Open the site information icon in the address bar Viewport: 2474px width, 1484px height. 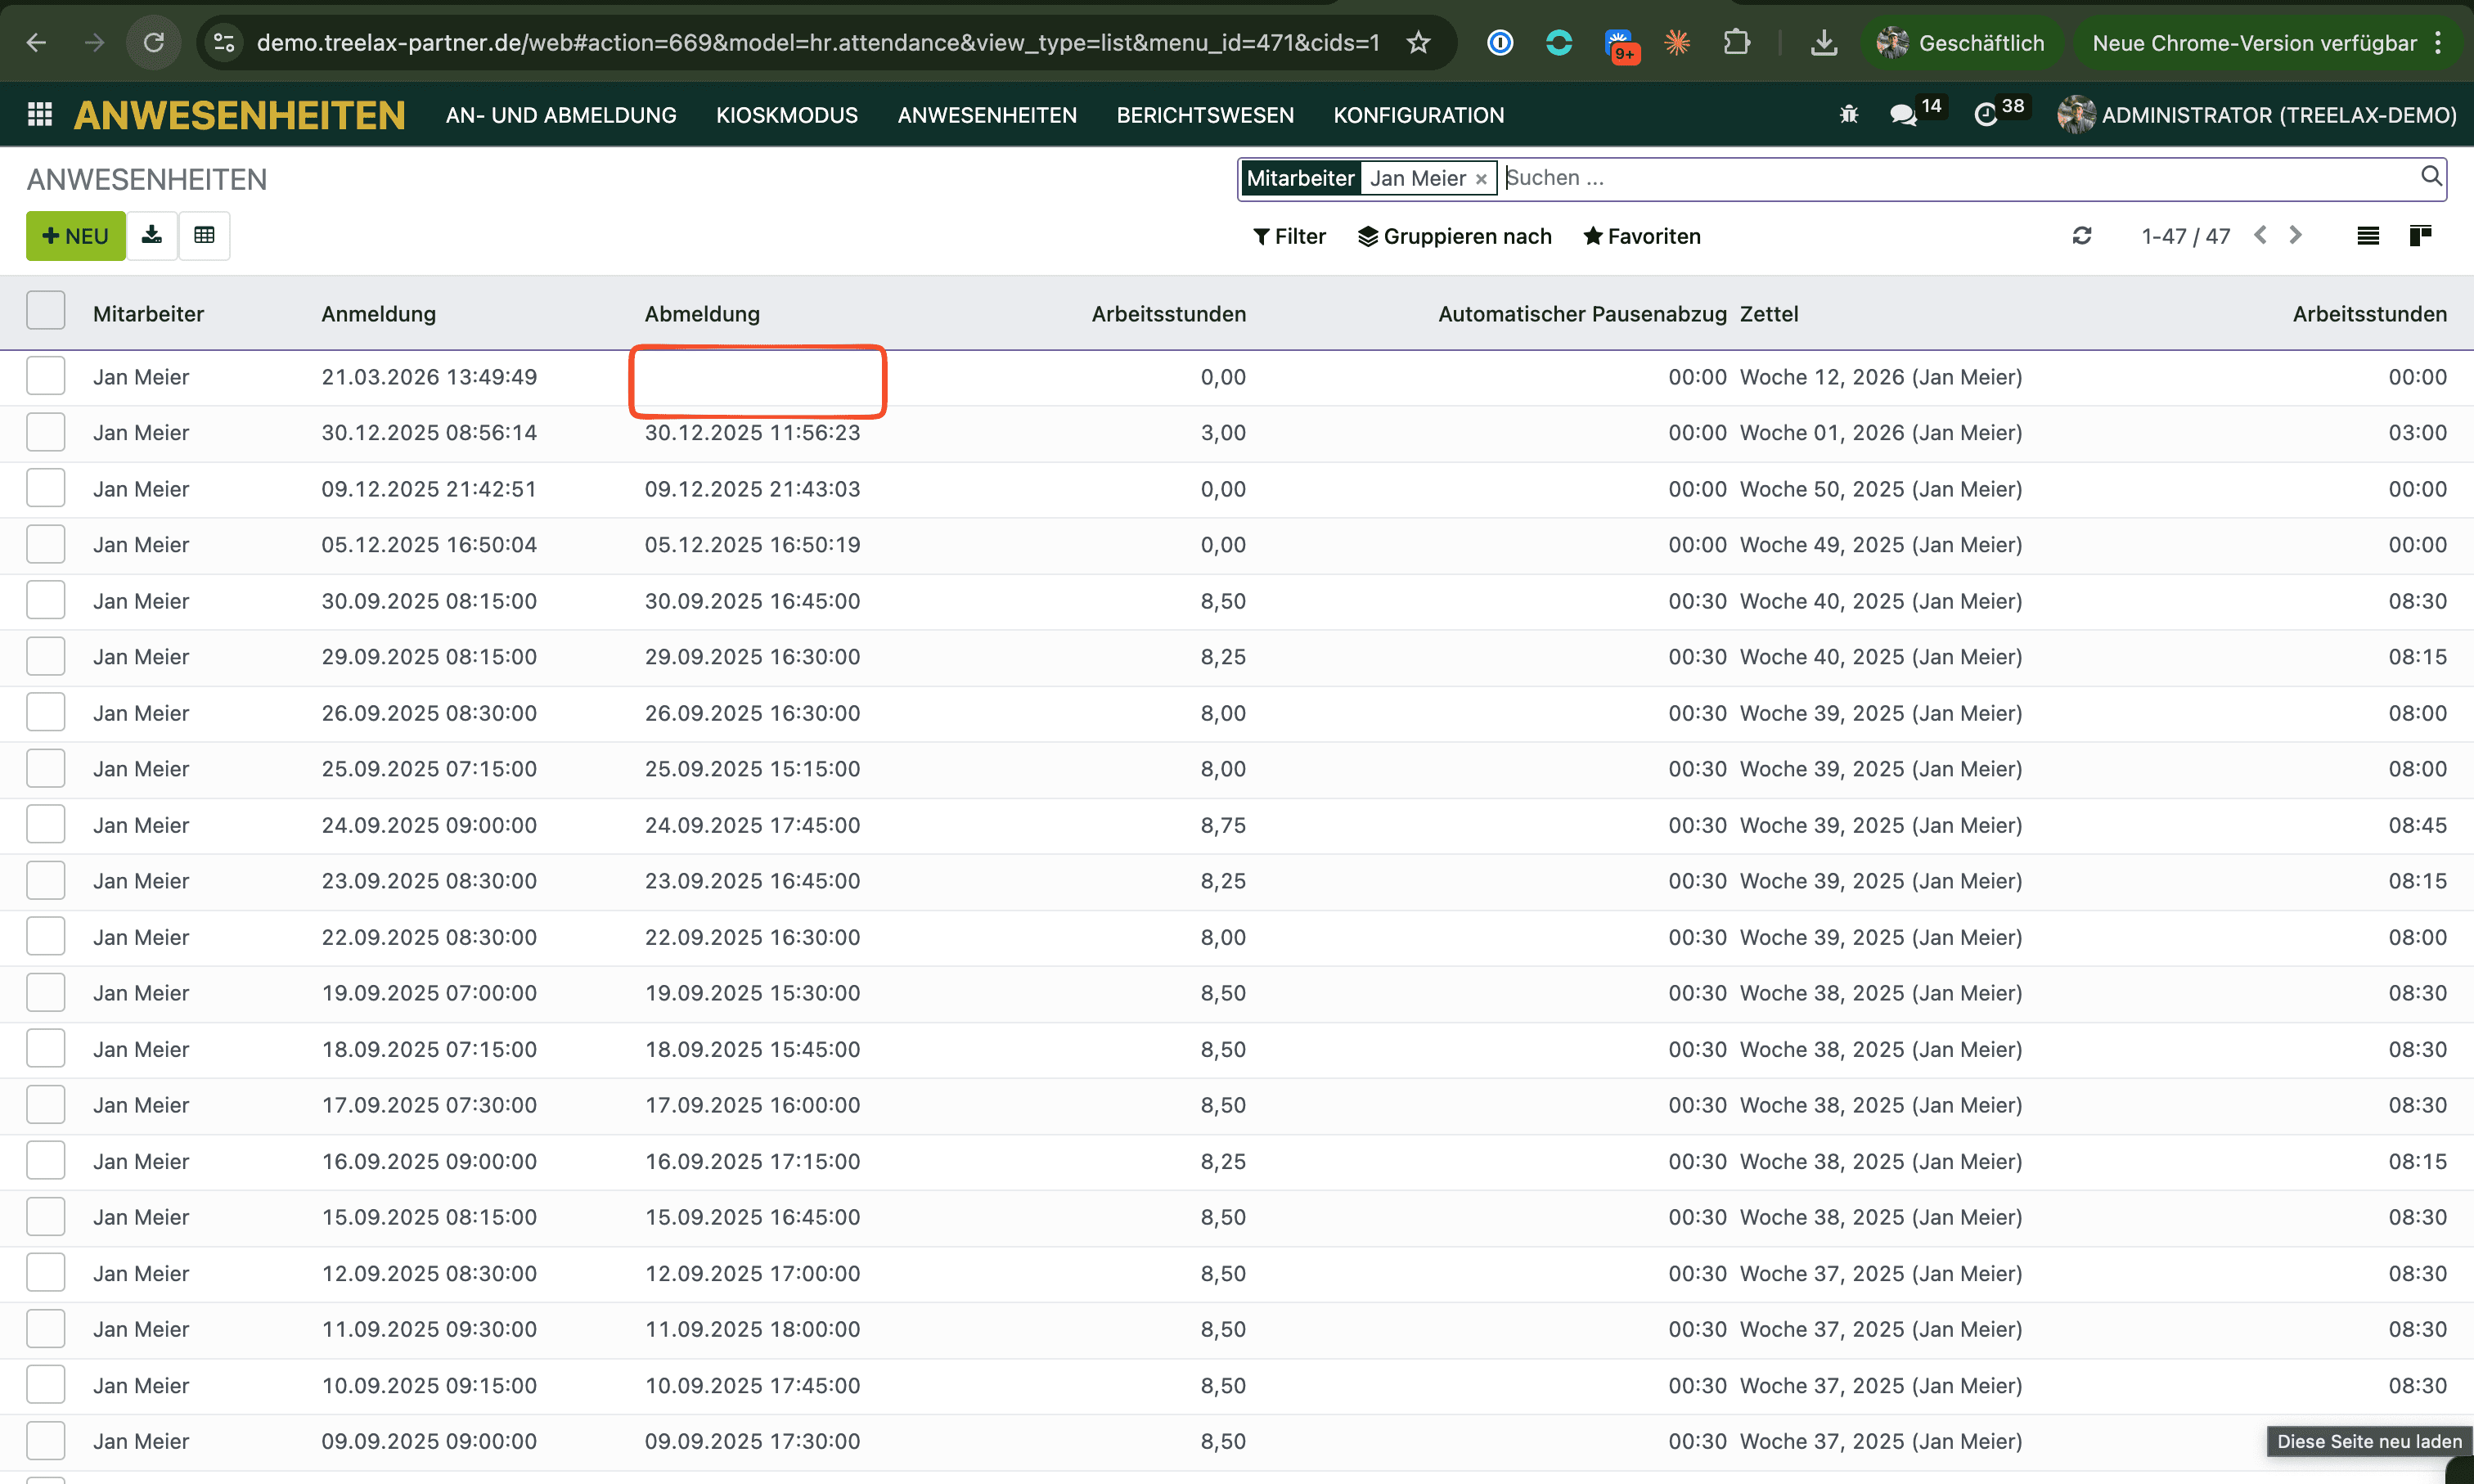pos(224,43)
